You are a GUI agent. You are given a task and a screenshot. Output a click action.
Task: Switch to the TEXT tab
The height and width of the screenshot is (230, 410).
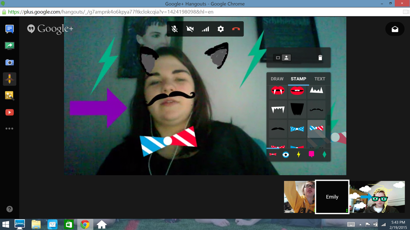point(320,79)
